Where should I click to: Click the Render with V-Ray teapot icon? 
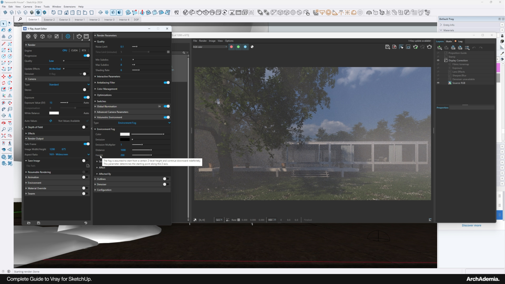(x=79, y=36)
